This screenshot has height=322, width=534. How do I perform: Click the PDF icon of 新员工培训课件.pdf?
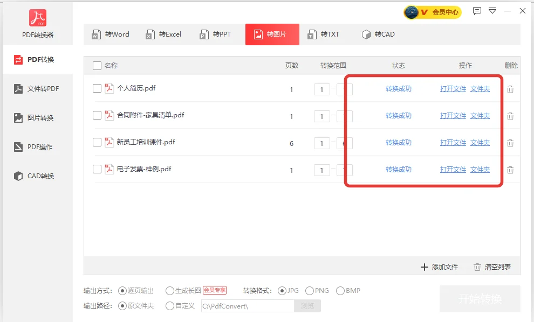point(109,142)
